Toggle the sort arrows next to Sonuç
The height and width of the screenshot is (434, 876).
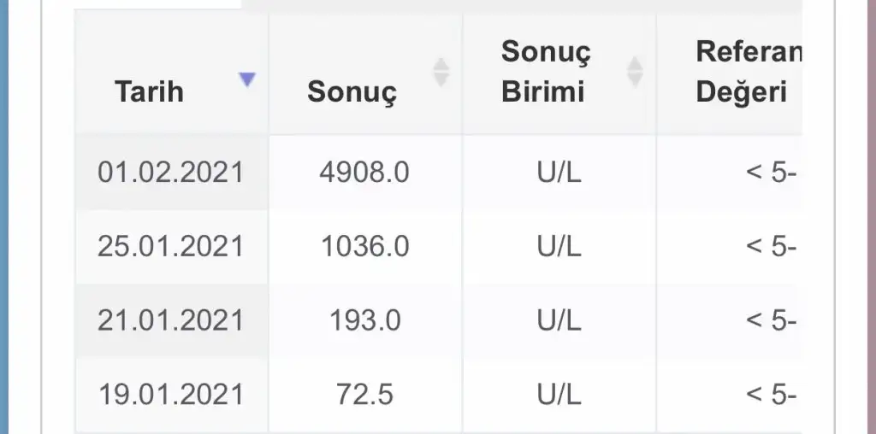pos(441,73)
